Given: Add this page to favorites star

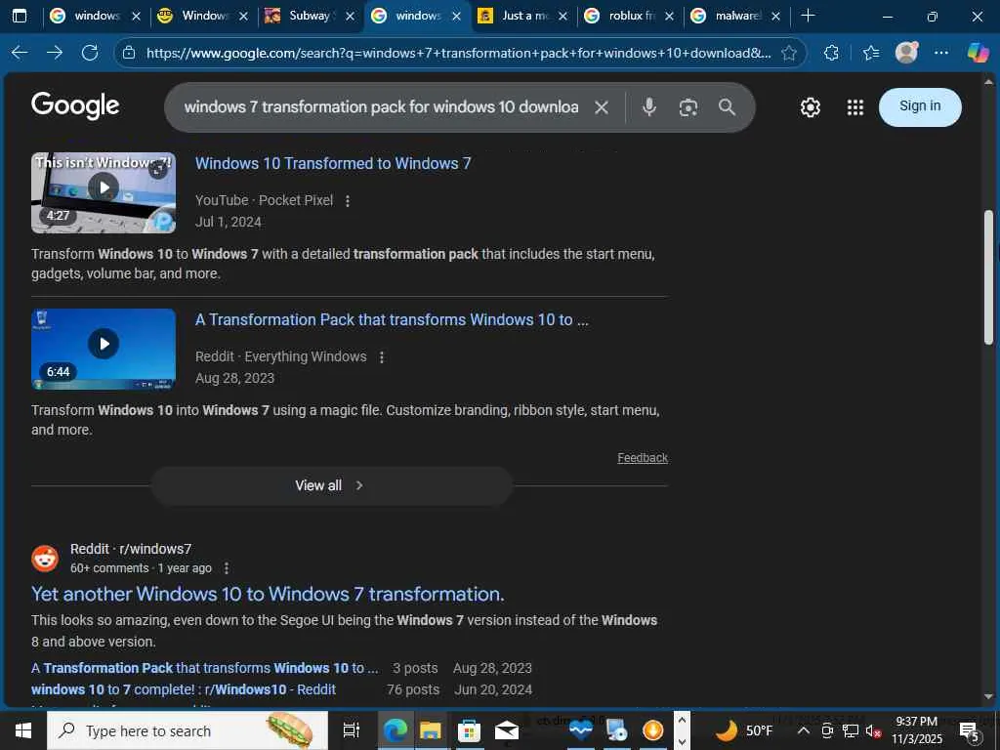Looking at the screenshot, I should click(789, 53).
